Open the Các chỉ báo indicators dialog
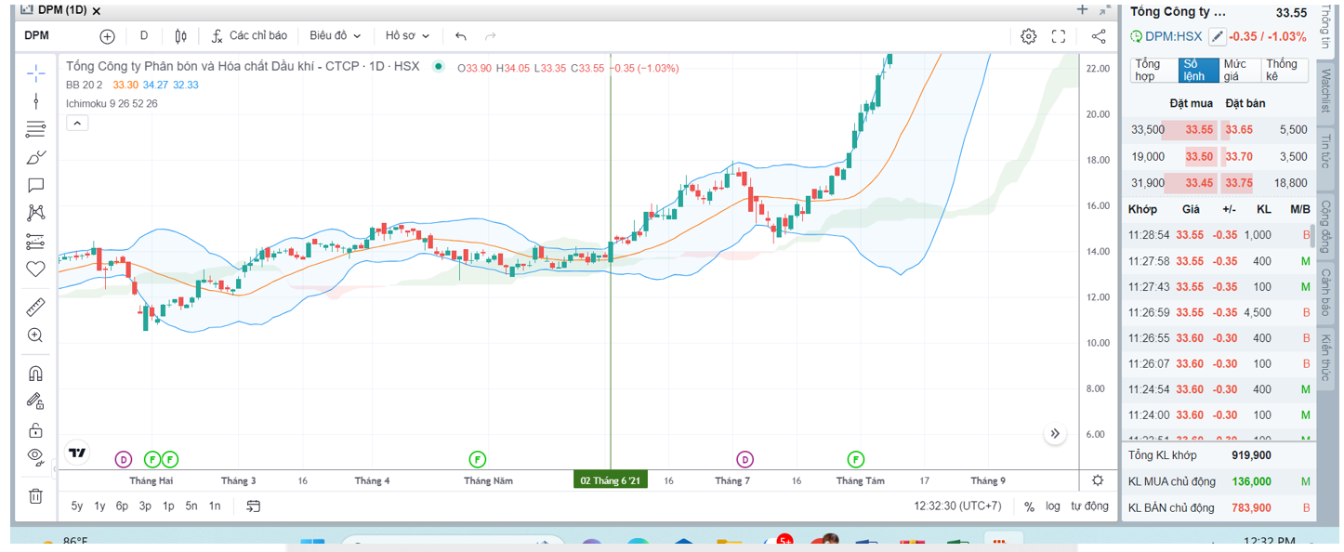Image resolution: width=1344 pixels, height=552 pixels. [x=249, y=36]
